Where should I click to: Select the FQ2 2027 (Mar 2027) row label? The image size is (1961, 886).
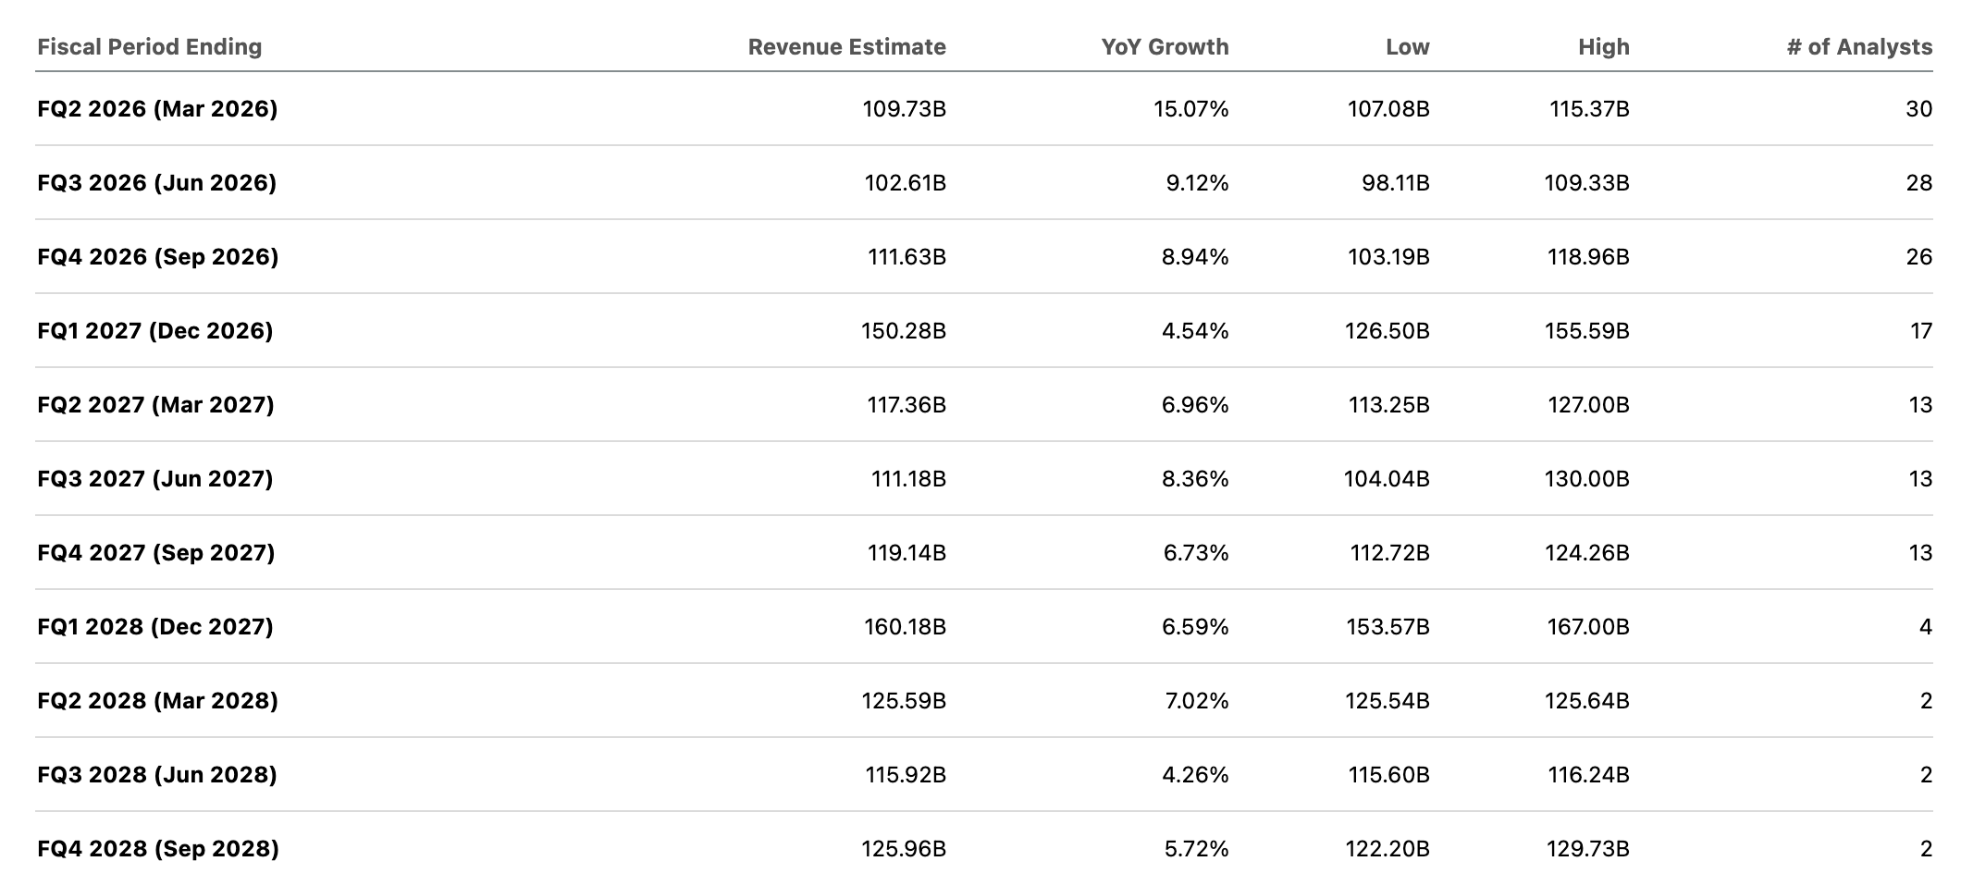pos(155,405)
